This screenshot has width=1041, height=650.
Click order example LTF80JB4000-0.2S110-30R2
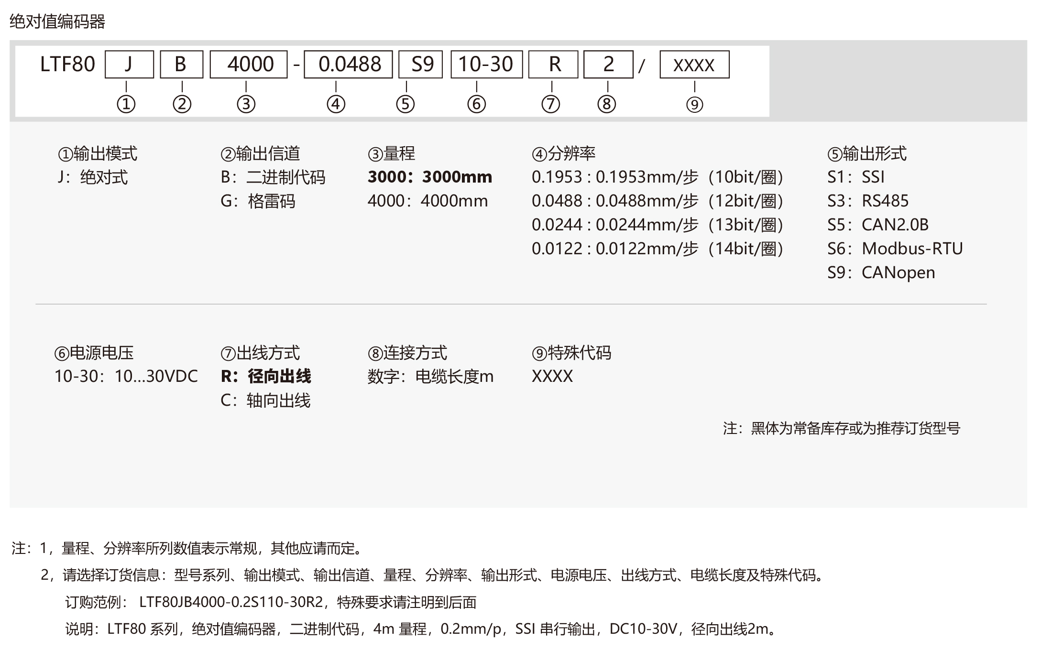231,602
